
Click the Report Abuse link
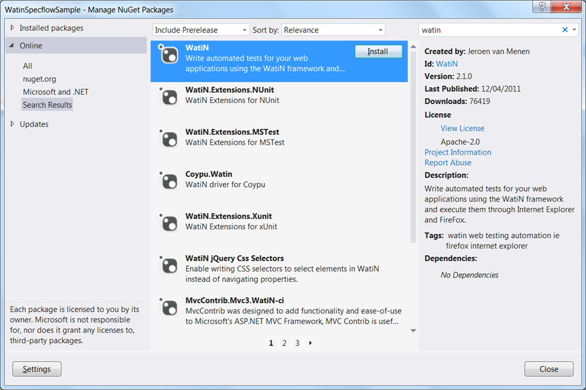(448, 163)
